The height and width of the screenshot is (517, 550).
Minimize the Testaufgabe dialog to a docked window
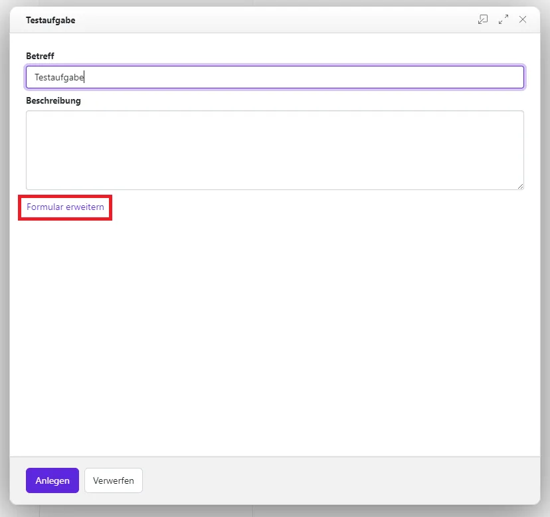483,20
